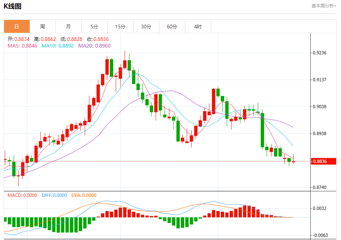341x240 pixels.
Task: Click the MA20 indicator label
Action: tap(94, 46)
